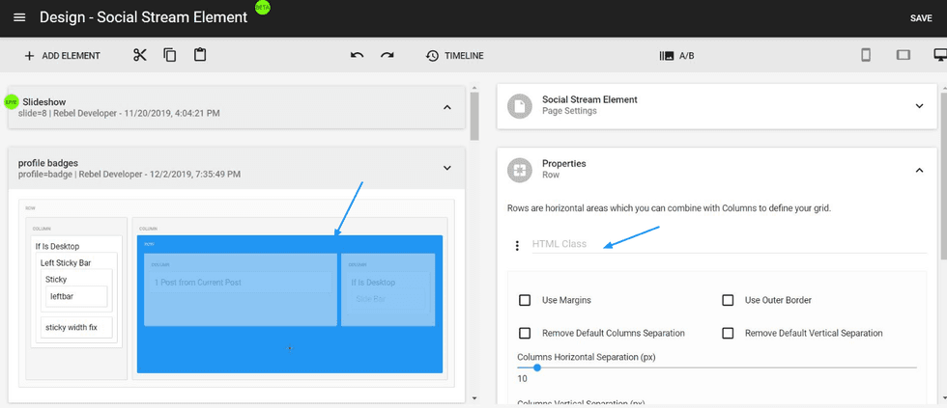Screen dimensions: 947x408
Task: Expand the profile badges panel
Action: tap(446, 168)
